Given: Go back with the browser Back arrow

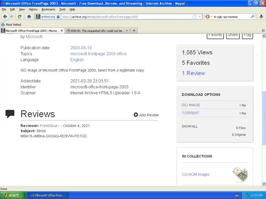Looking at the screenshot, I should (5, 17).
